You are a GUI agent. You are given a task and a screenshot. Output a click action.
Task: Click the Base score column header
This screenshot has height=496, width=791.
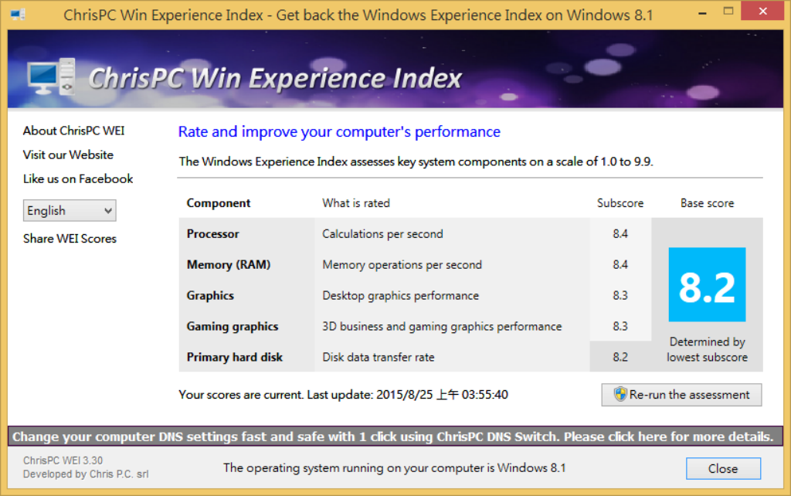[x=708, y=203]
